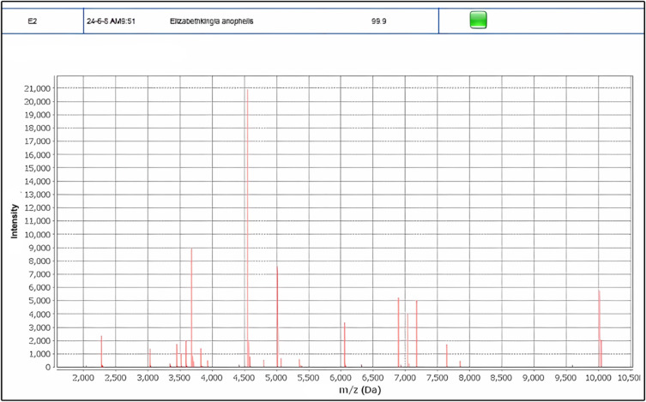This screenshot has width=646, height=402.
Task: Select the Elizabethkingia anophelis organism name
Action: pos(211,21)
